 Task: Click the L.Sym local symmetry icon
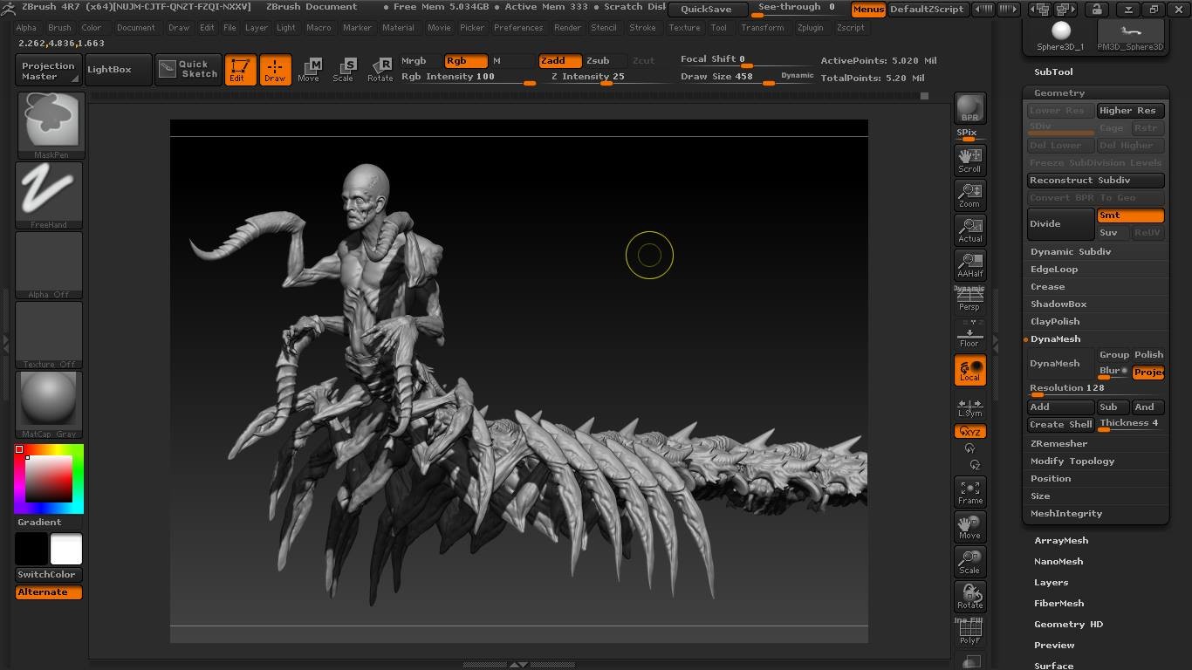969,407
